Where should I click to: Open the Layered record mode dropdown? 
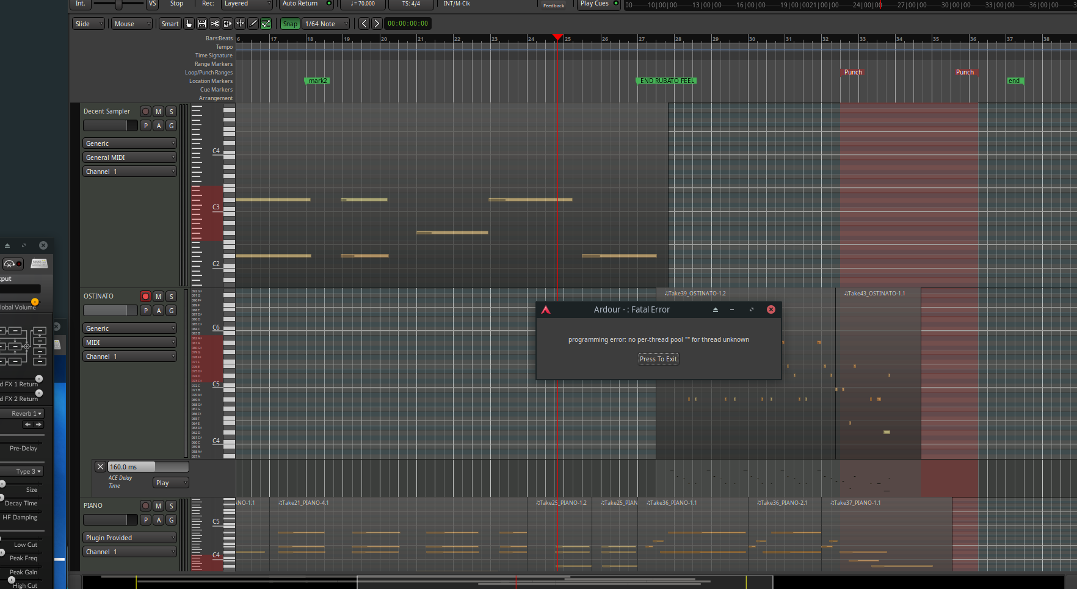tap(246, 4)
